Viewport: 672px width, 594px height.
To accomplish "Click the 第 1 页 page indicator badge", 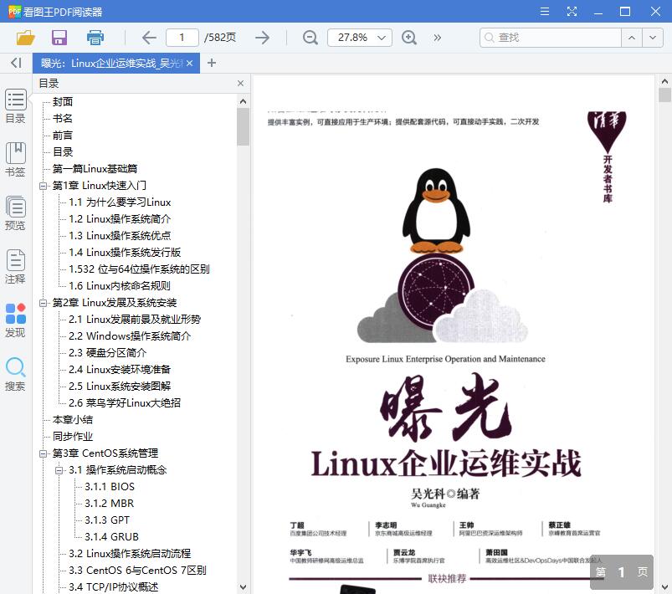I will click(622, 572).
